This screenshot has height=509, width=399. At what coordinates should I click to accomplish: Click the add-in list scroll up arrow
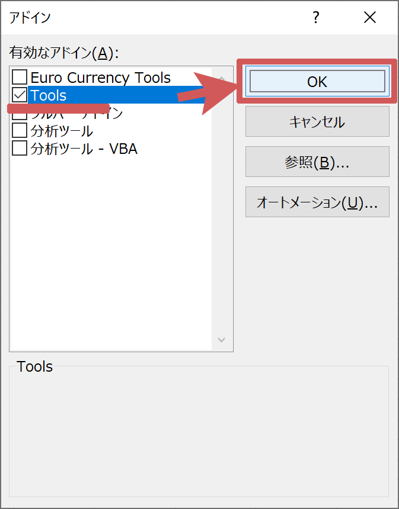(x=222, y=78)
